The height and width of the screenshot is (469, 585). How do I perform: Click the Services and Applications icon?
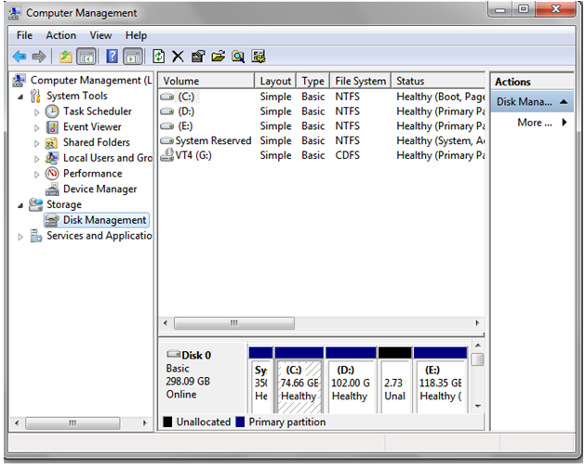point(36,236)
